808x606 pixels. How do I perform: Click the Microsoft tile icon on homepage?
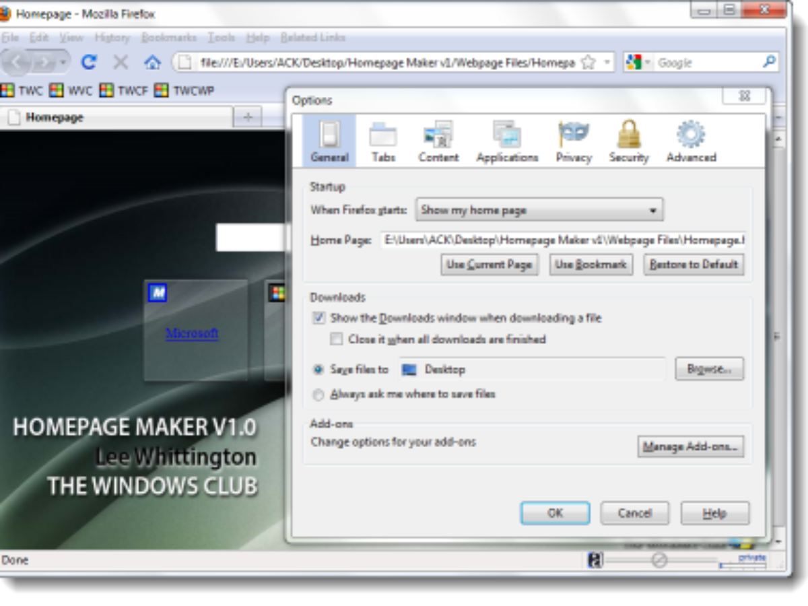click(x=158, y=292)
